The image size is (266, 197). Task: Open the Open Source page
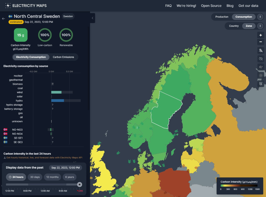211,6
